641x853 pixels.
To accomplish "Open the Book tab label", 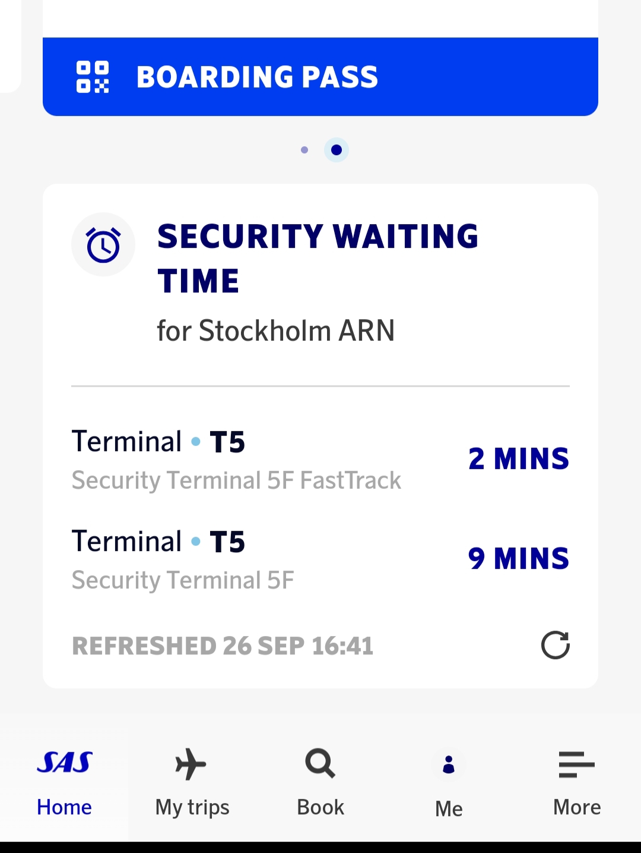I will [320, 807].
